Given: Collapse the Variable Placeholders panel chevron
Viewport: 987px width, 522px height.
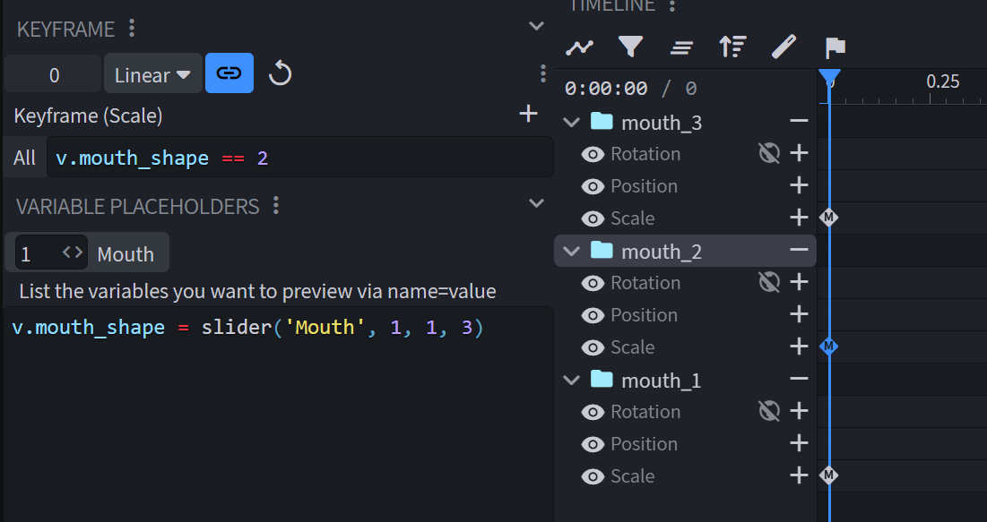Looking at the screenshot, I should point(536,204).
